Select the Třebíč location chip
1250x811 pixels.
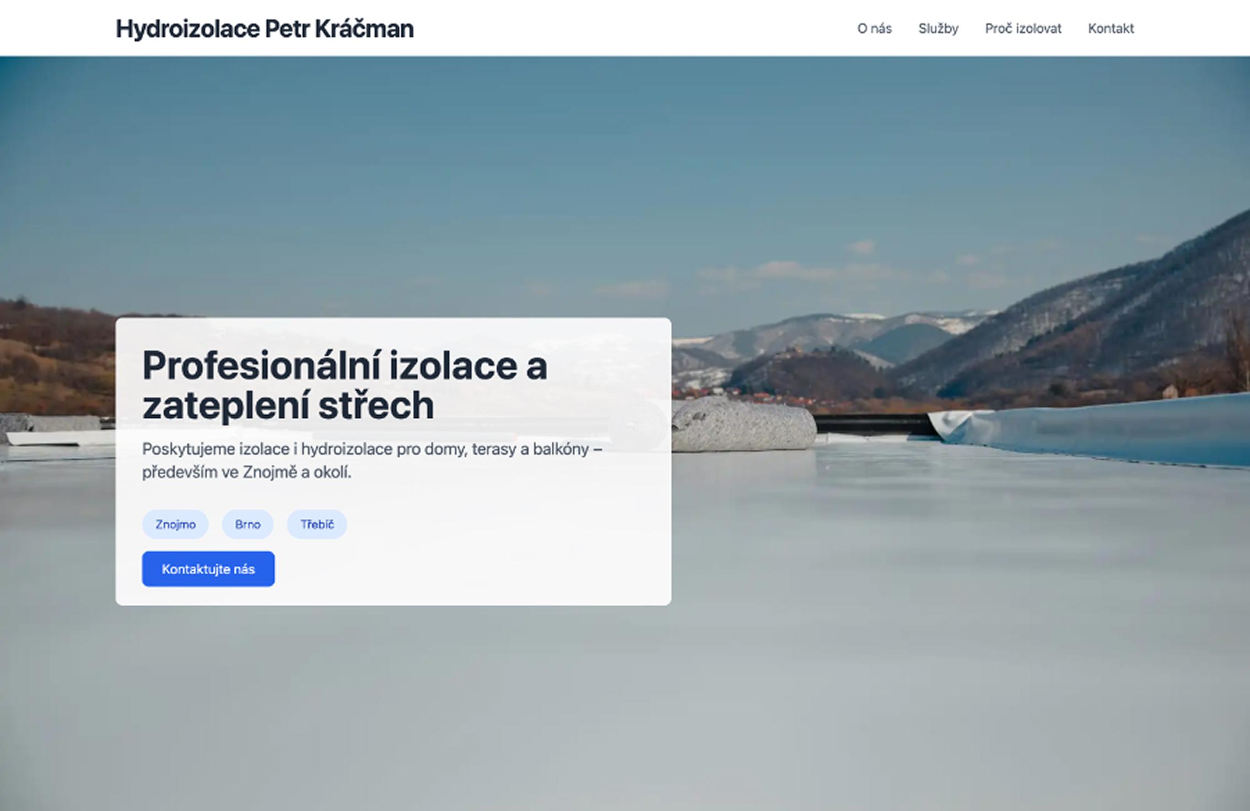[x=317, y=524]
